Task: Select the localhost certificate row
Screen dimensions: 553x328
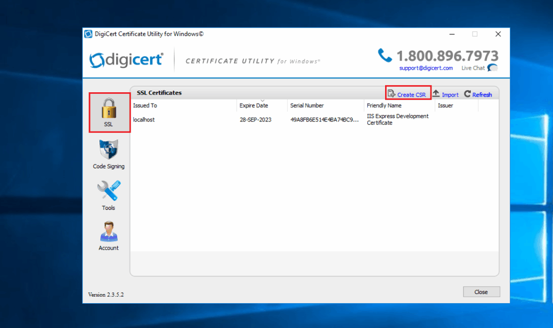Action: click(x=314, y=119)
